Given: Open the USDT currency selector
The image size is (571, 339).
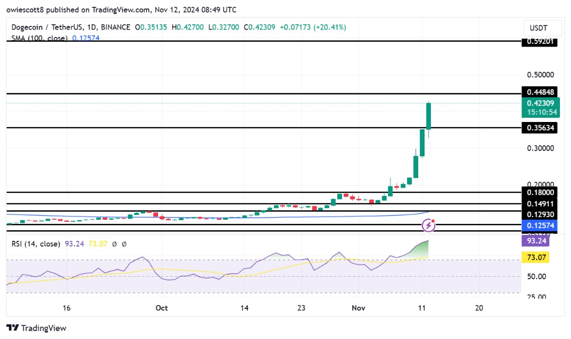Looking at the screenshot, I should pos(539,28).
